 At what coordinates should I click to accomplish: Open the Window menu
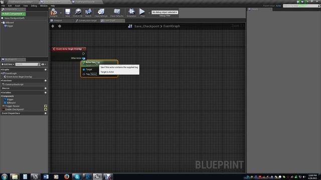point(44,5)
